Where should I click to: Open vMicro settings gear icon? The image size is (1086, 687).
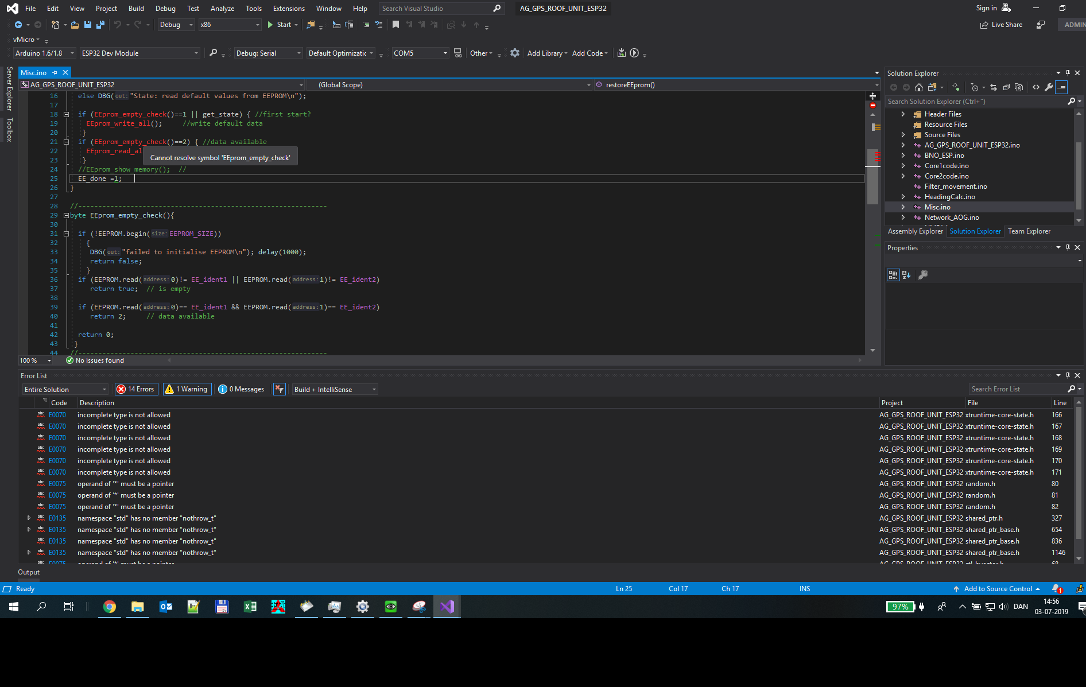515,53
